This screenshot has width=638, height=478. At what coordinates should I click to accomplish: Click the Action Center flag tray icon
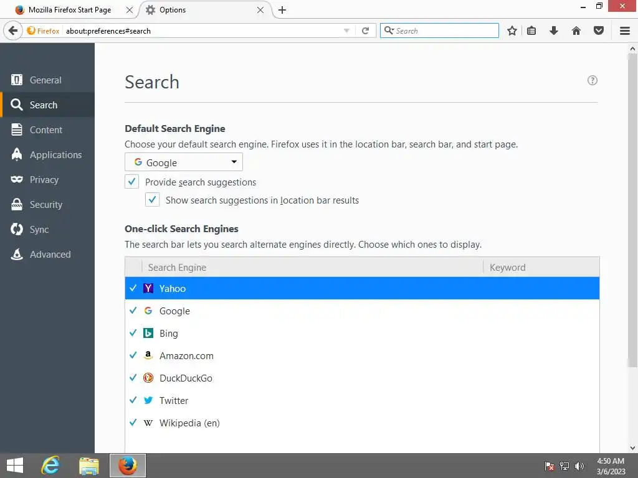pyautogui.click(x=550, y=466)
